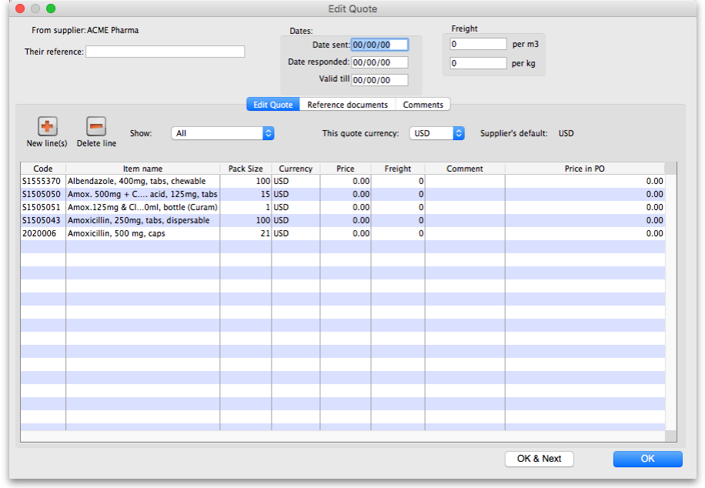The width and height of the screenshot is (705, 488).
Task: Open the quote currency USD dropdown
Action: [x=436, y=133]
